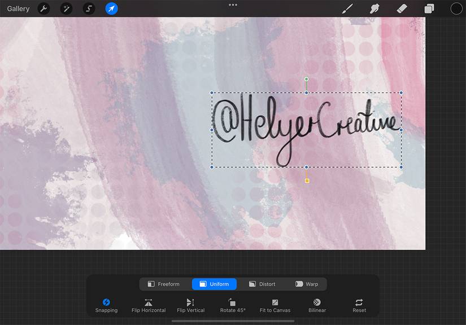Open the Layers panel
This screenshot has width=466, height=325.
(428, 8)
